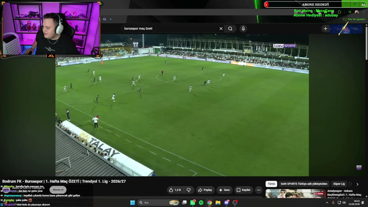Open Spotify from the taskbar

pyautogui.click(x=201, y=203)
